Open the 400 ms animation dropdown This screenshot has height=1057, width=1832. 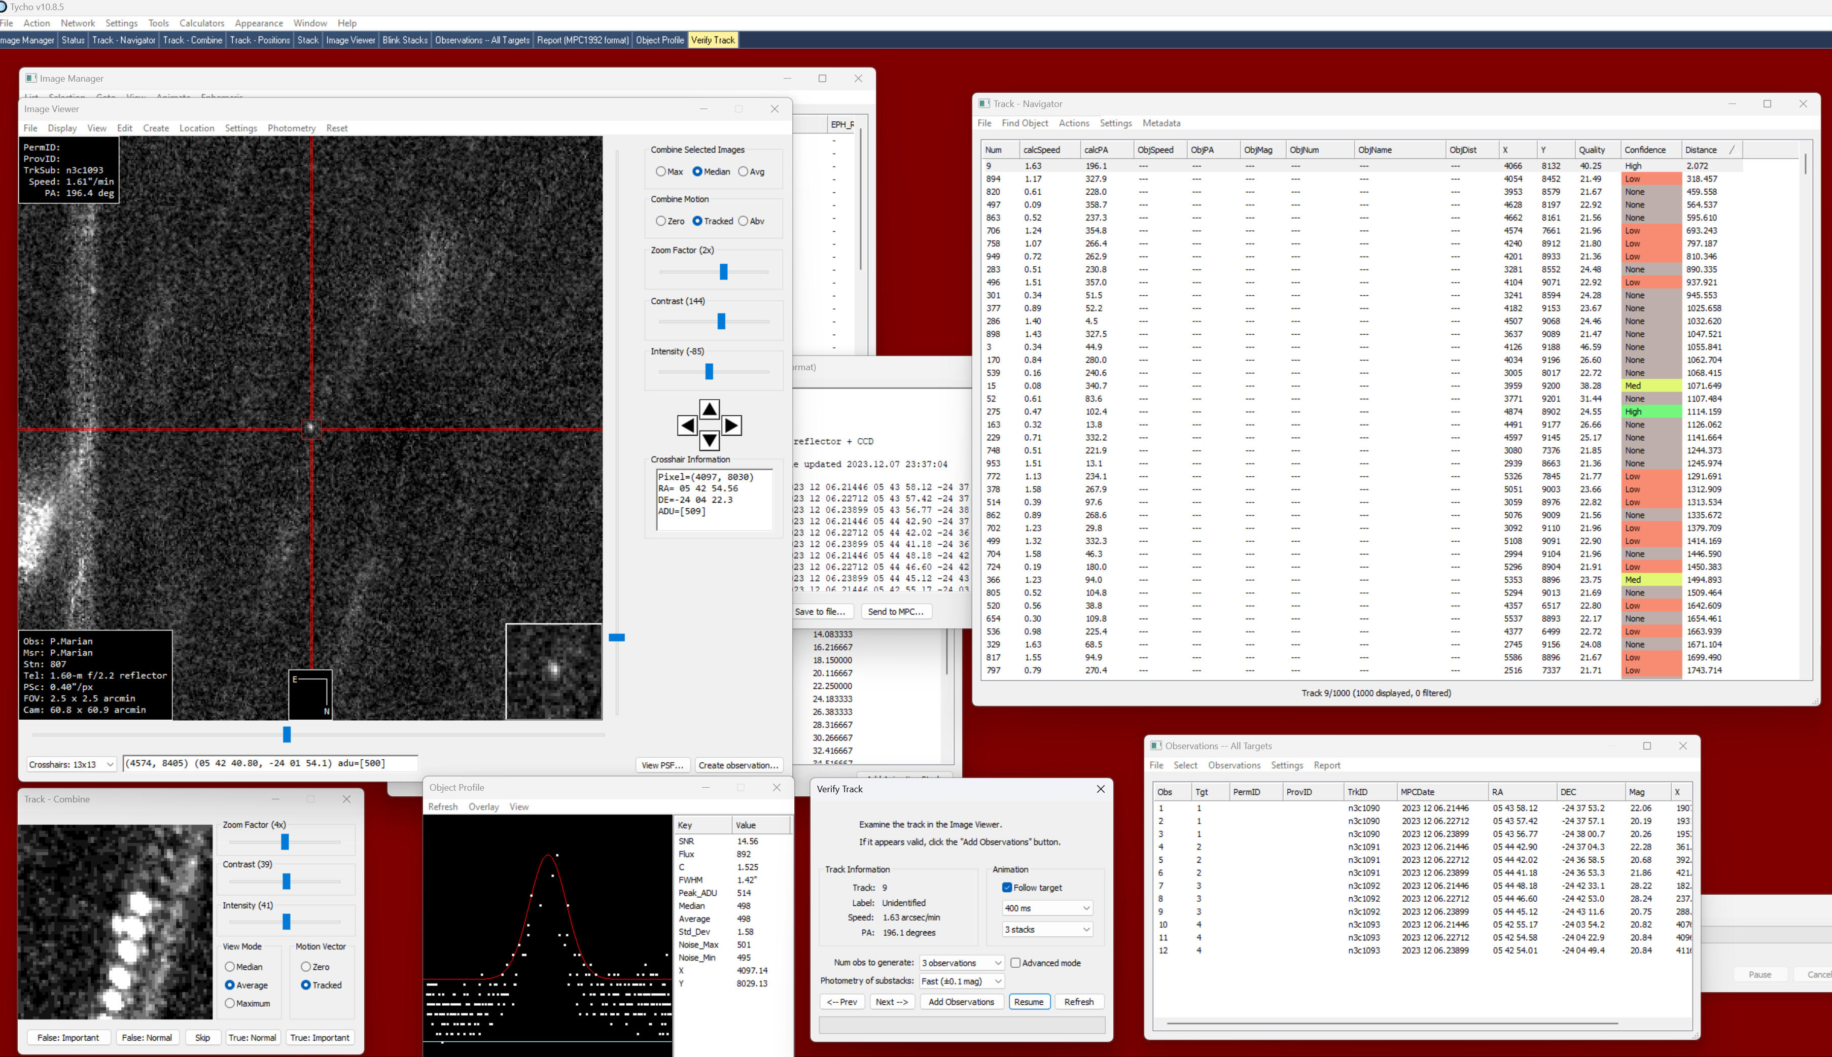[1047, 908]
